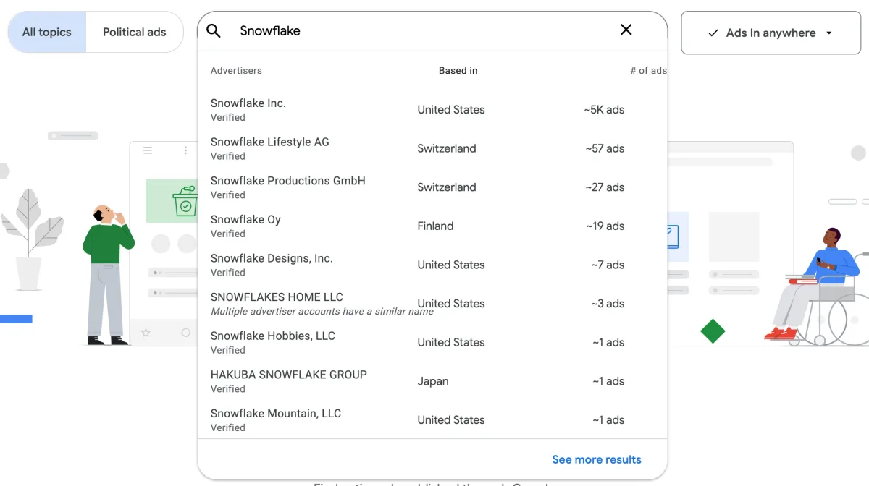Select the All topics tab
Image resolution: width=869 pixels, height=486 pixels.
(x=47, y=32)
